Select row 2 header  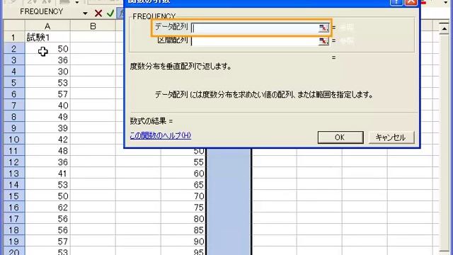(x=13, y=49)
